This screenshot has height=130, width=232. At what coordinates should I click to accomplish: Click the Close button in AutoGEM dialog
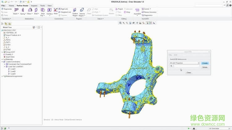pos(189,73)
